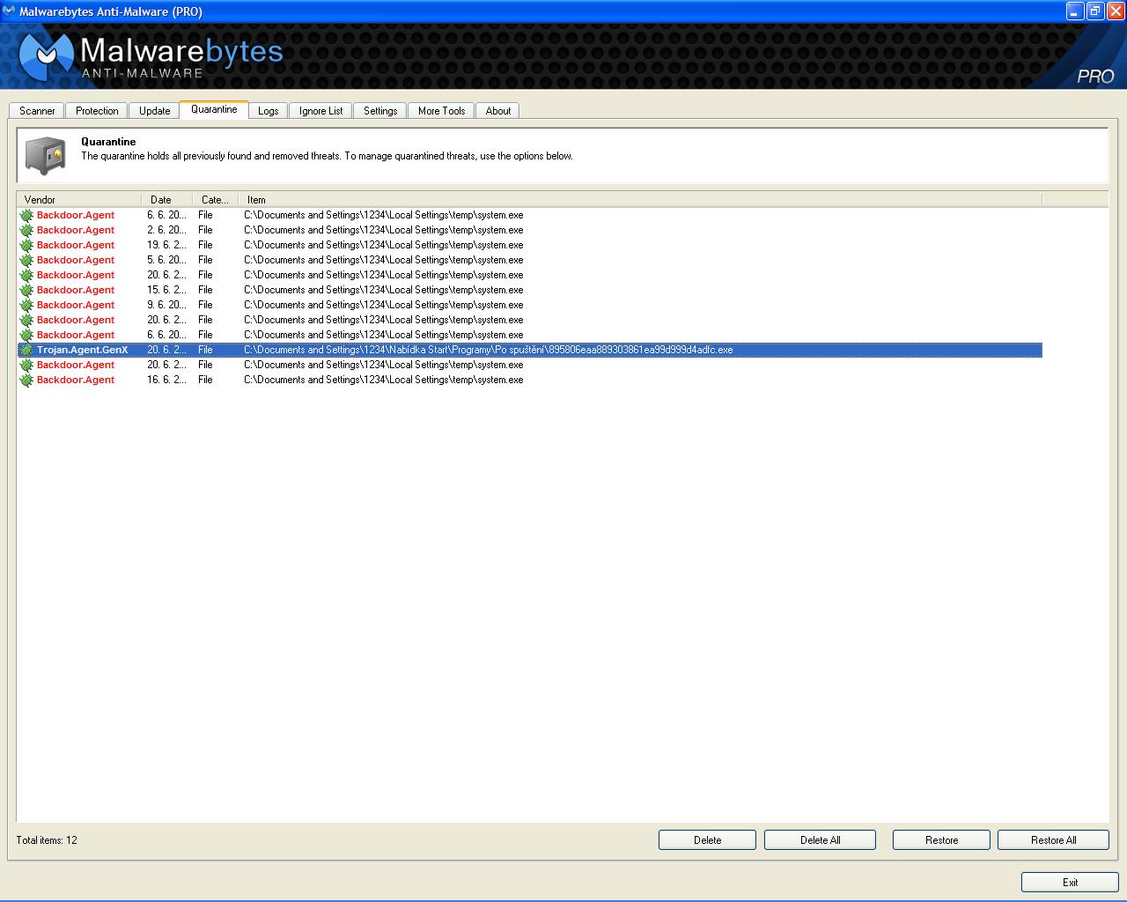
Task: Click the bug icon of Trojan.Agent.GenX row
Action: point(26,350)
